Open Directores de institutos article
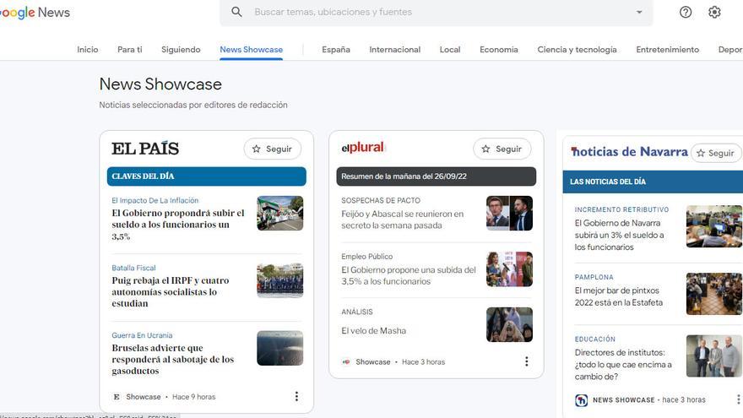The height and width of the screenshot is (418, 743). (623, 365)
